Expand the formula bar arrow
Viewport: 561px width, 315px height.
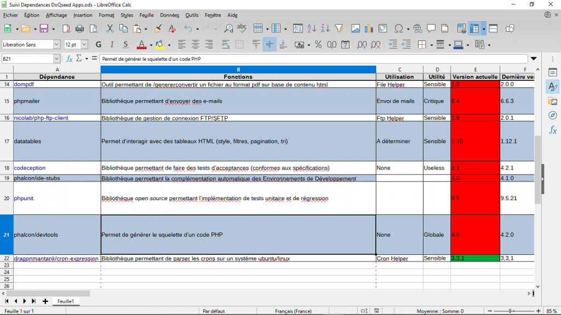534,59
